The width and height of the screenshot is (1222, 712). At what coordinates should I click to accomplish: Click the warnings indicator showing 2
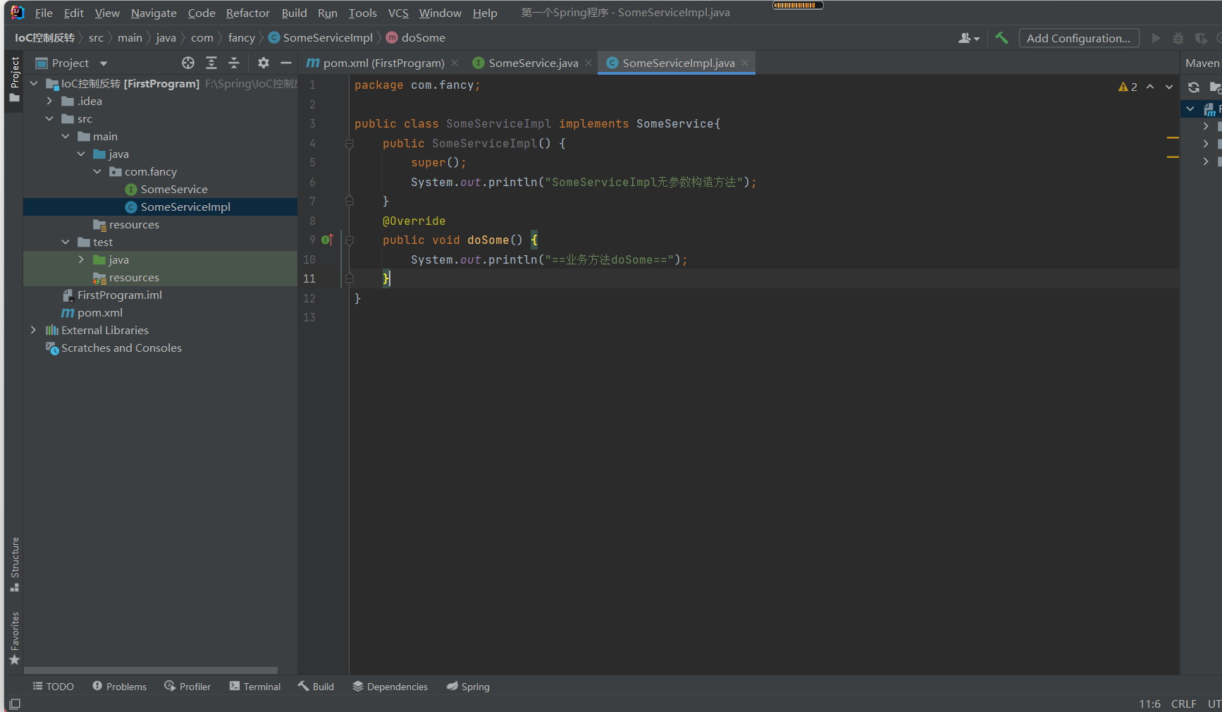coord(1128,87)
